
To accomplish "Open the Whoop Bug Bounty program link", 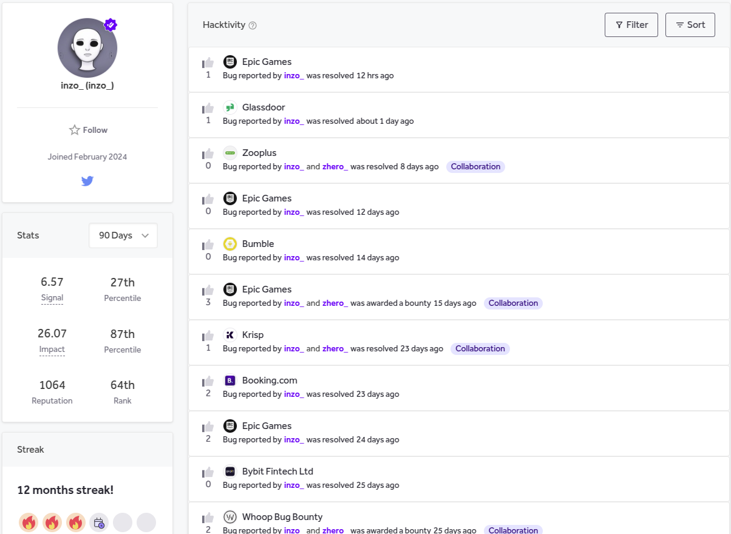I will pos(282,517).
